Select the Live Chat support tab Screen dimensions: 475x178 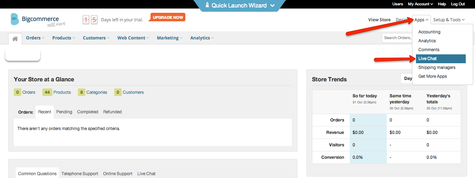tap(146, 174)
